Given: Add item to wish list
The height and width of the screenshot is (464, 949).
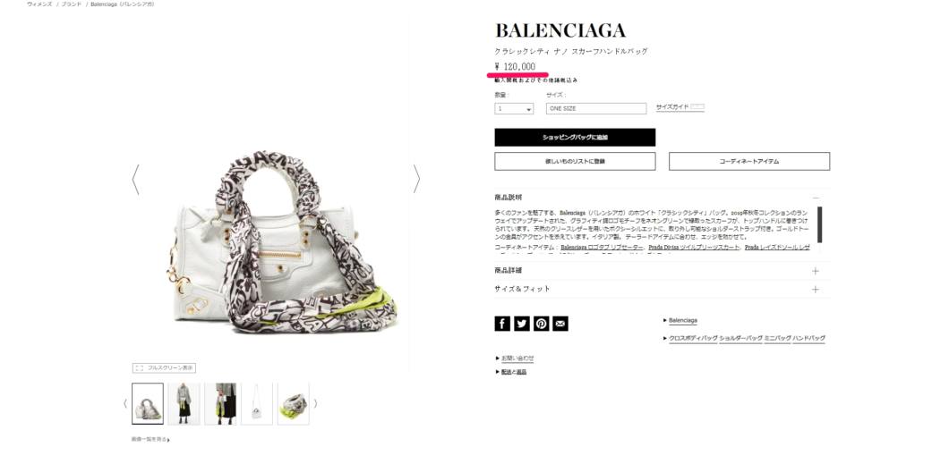Looking at the screenshot, I should [x=575, y=161].
